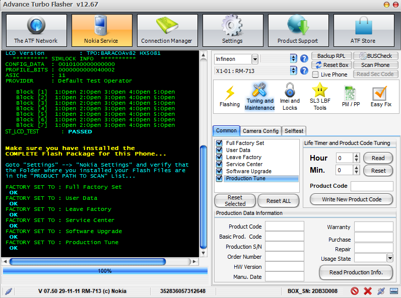Select Tuning and Maintenance tools
This screenshot has height=298, width=401.
pyautogui.click(x=260, y=97)
